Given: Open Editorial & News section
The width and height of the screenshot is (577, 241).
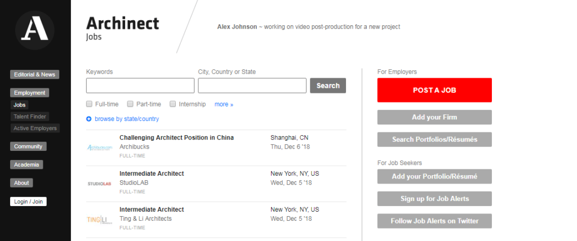Looking at the screenshot, I should pyautogui.click(x=34, y=74).
